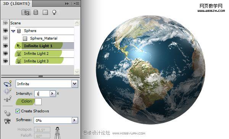Select the Rotate Light tool
This screenshot has width=229, height=139.
(x=8, y=84)
